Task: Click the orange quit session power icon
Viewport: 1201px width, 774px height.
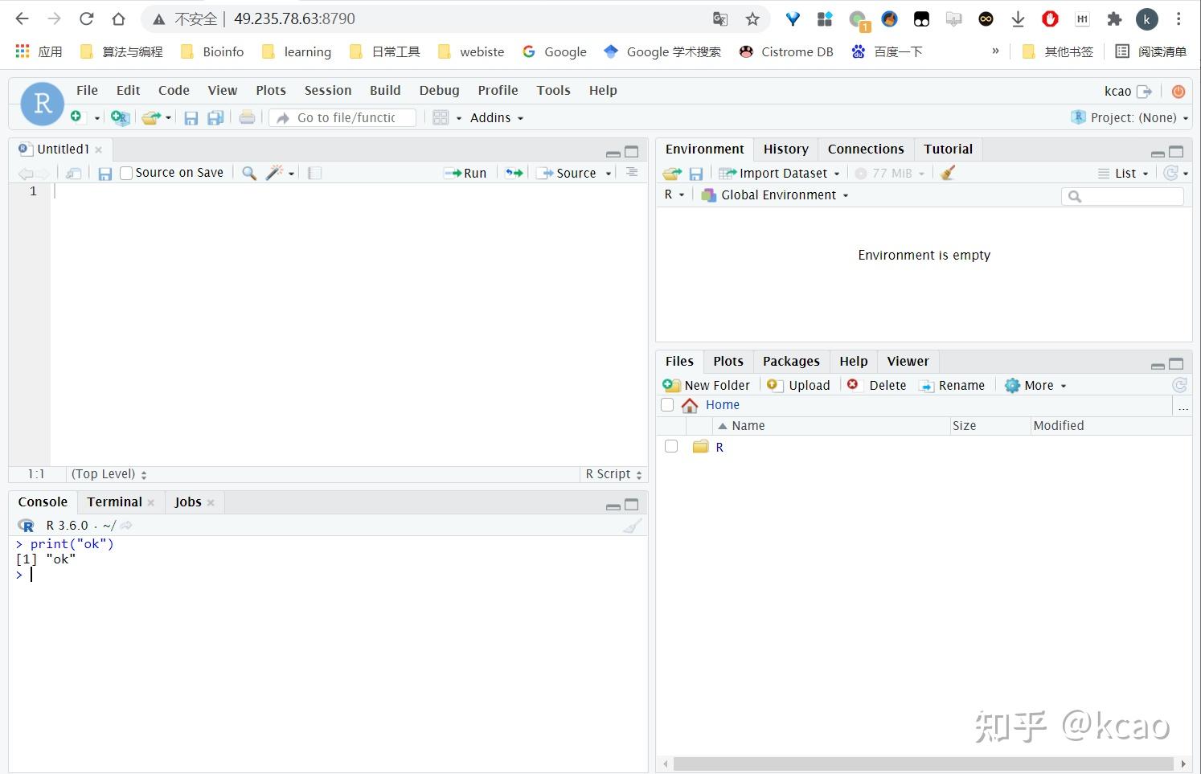Action: [x=1178, y=92]
